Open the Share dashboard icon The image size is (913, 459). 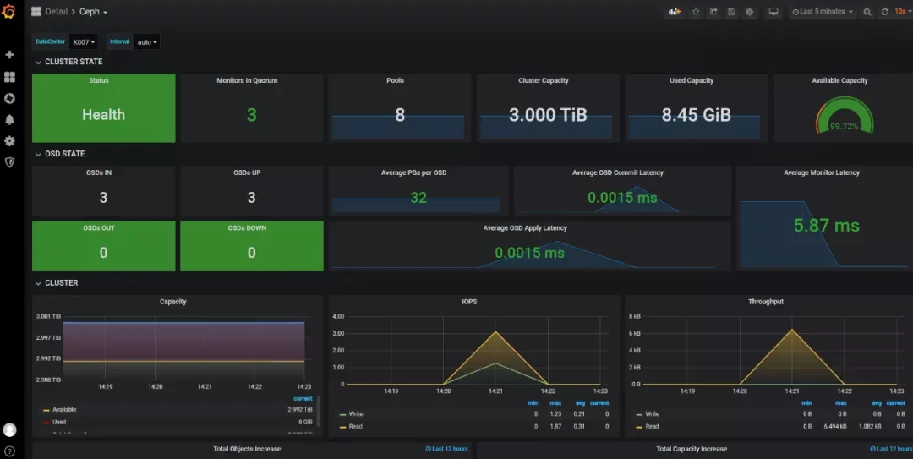713,12
